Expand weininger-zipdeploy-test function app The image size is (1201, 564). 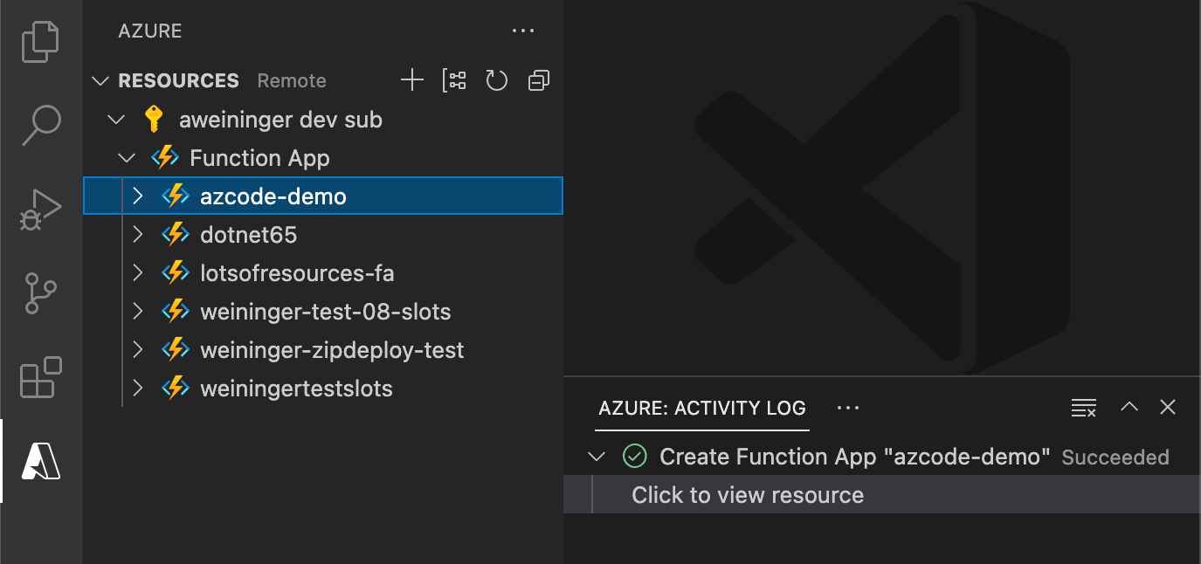coord(137,349)
